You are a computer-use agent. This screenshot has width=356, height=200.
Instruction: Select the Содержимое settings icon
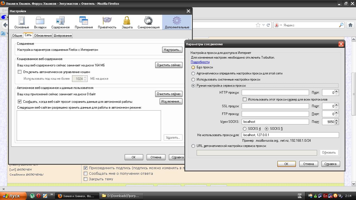60,22
